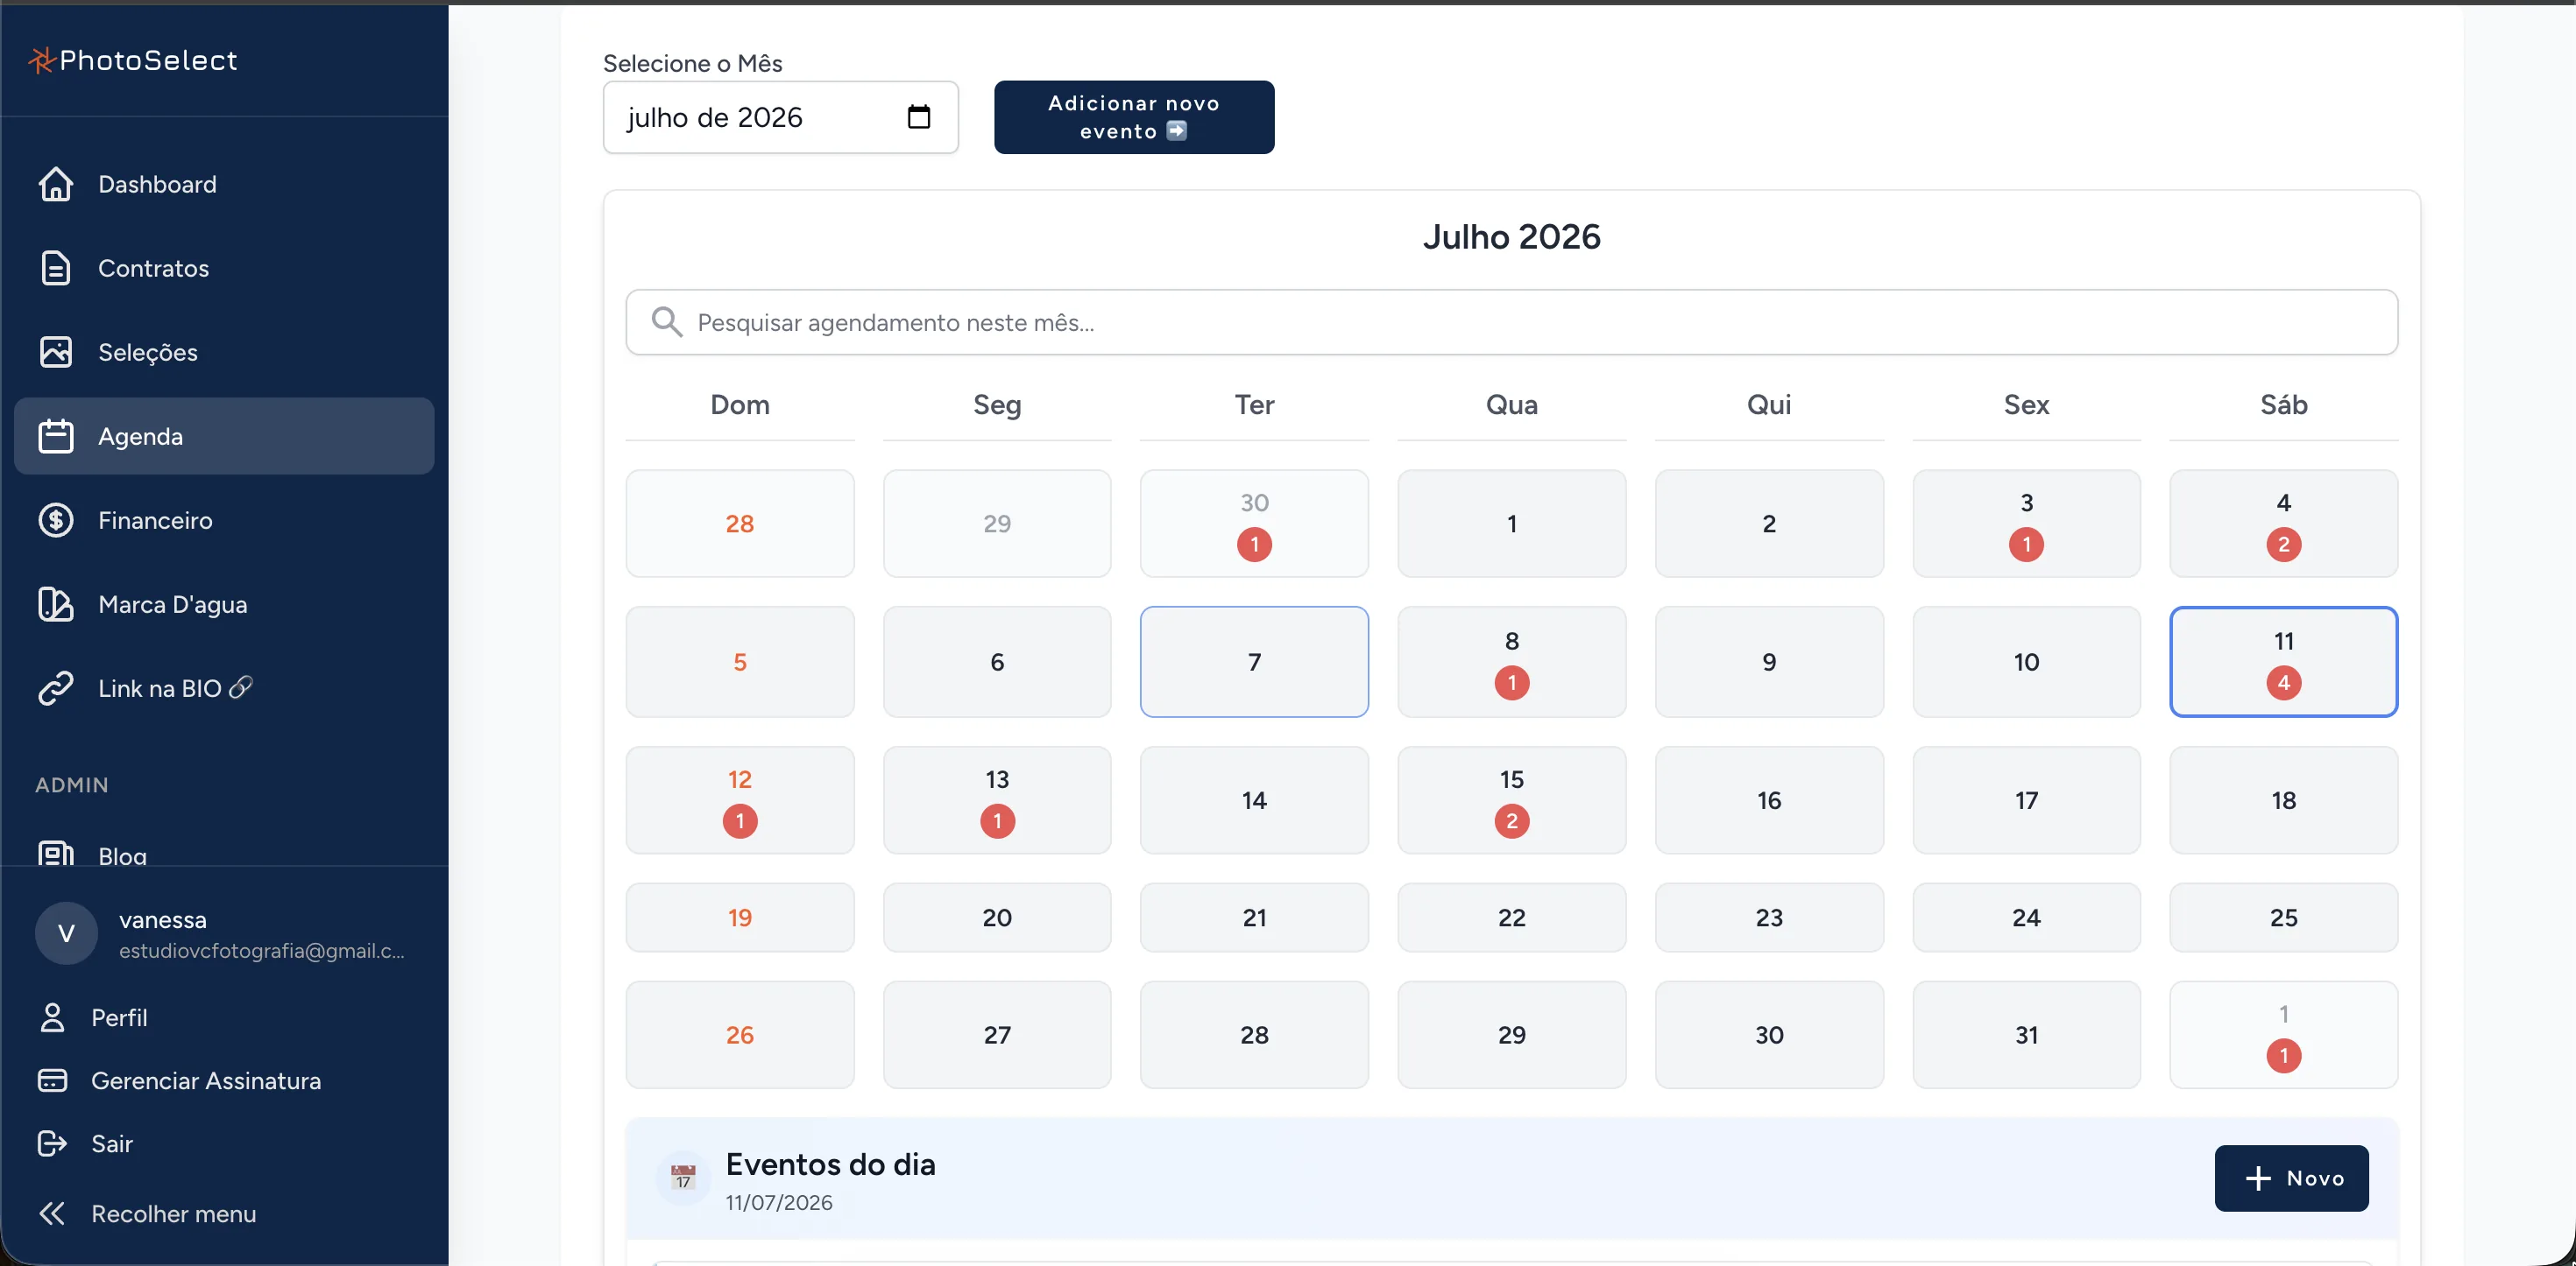Open Link na BIO page
This screenshot has width=2576, height=1266.
pyautogui.click(x=224, y=687)
